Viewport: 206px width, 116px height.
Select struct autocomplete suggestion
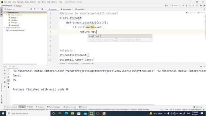(120, 36)
